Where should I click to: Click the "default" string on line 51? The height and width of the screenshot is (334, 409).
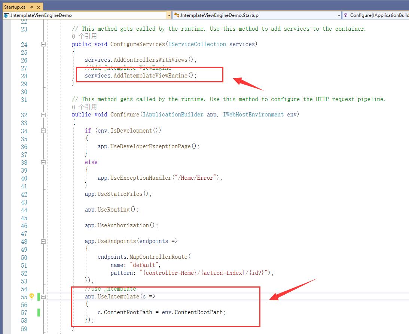(144, 265)
